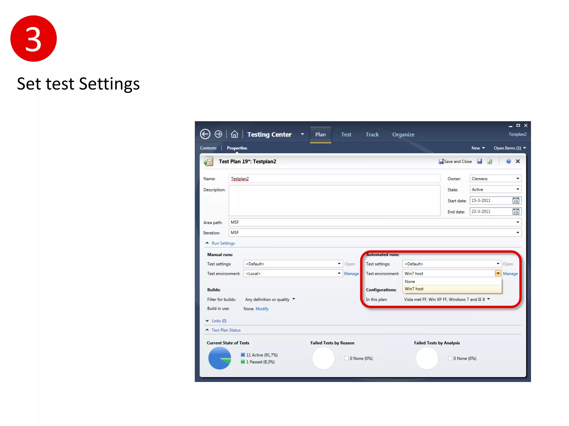Screen dimensions: 569x426
Task: Click Open link next to manual Test settings
Action: (350, 264)
